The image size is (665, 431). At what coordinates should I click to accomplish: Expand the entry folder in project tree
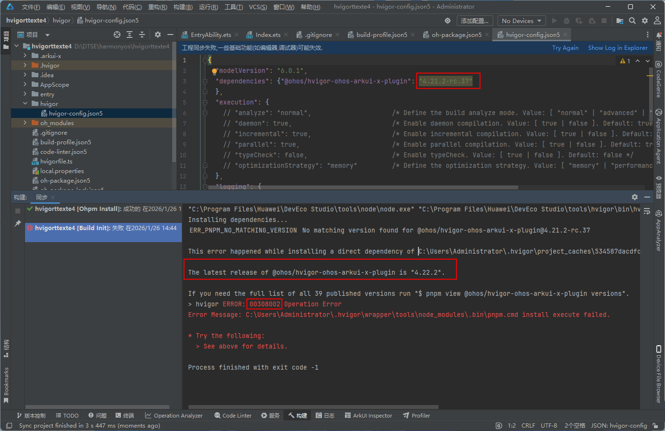(25, 94)
